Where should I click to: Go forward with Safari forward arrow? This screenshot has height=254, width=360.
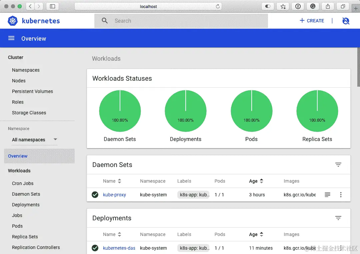pyautogui.click(x=39, y=6)
